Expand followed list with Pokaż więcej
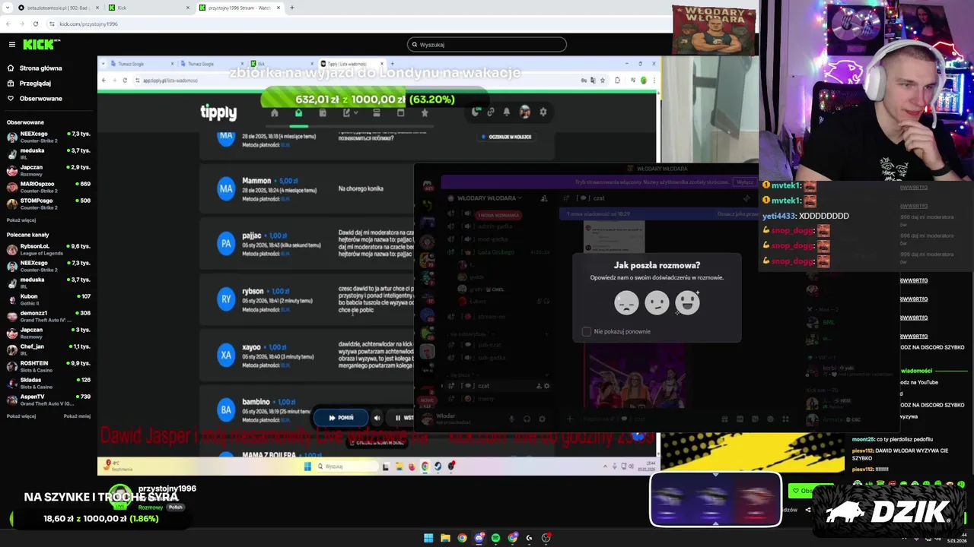 [21, 220]
